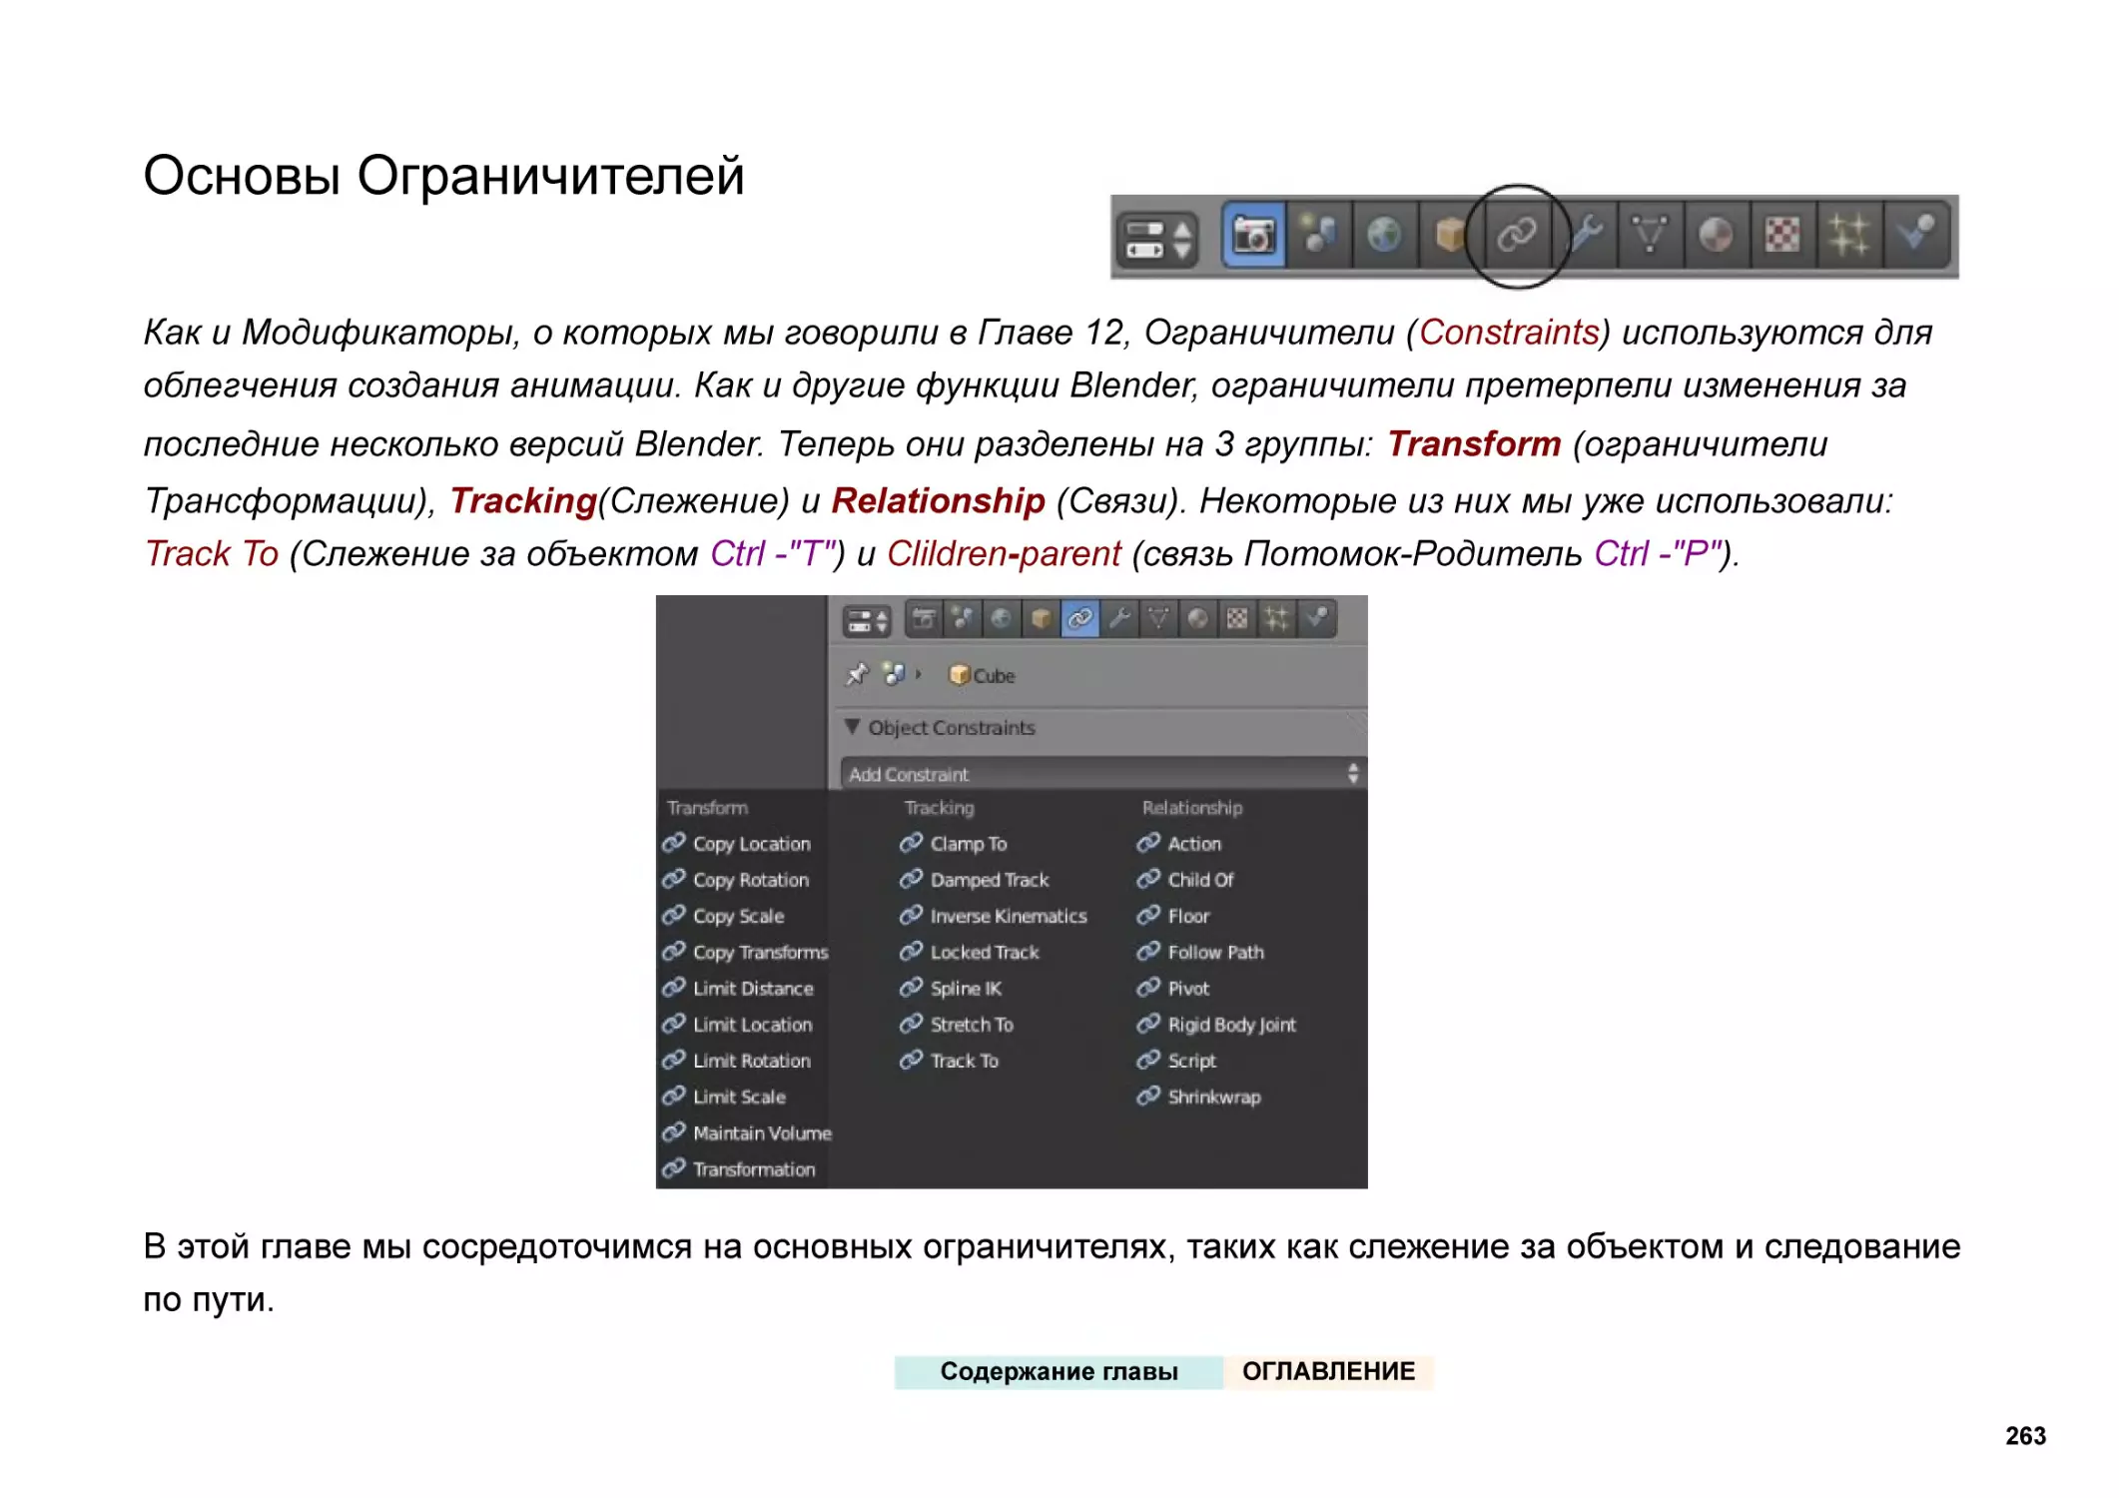Viewport: 2119px width, 1498px height.
Task: Select the small Object Data tab above the Cube breadcrumb
Action: coord(1158,619)
